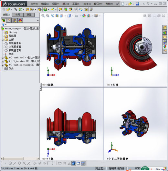The width and height of the screenshot is (168, 171).
Task: Click the Edit Appearance color ball icon
Action: 84,16
